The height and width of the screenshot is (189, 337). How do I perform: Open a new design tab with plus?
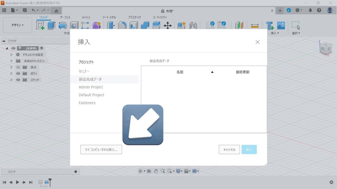pos(280,10)
